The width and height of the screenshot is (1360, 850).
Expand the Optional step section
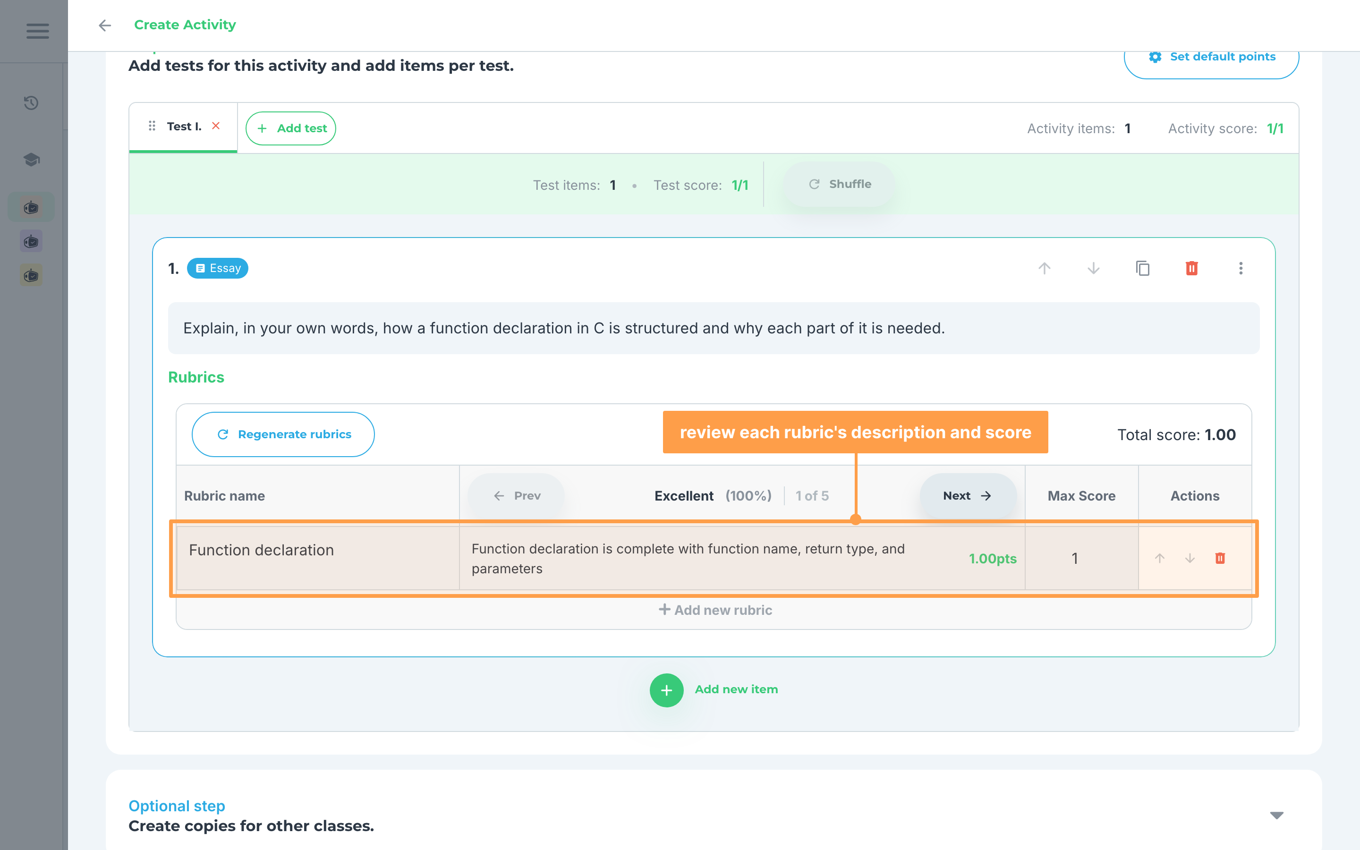[1277, 815]
